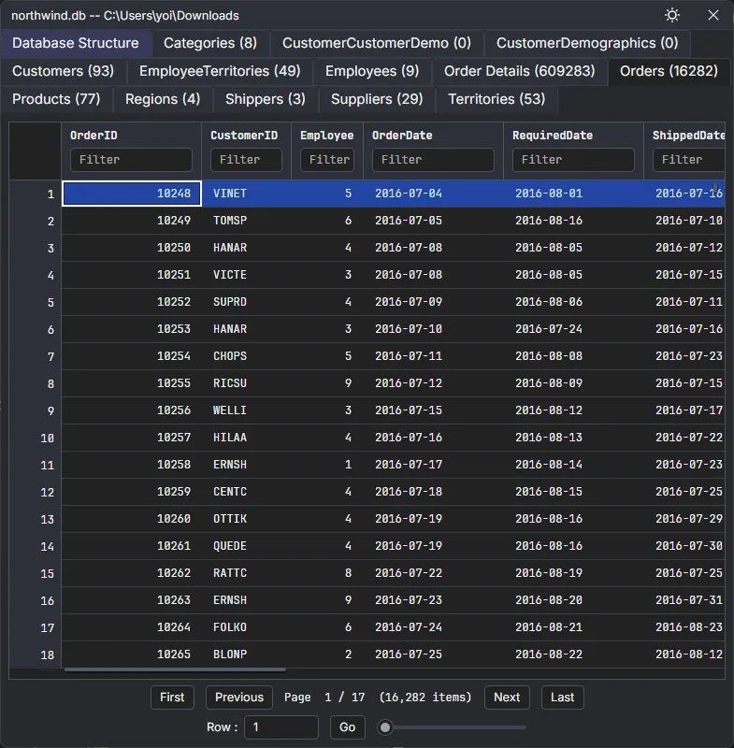
Task: Open the Database Structure tab
Action: [76, 43]
